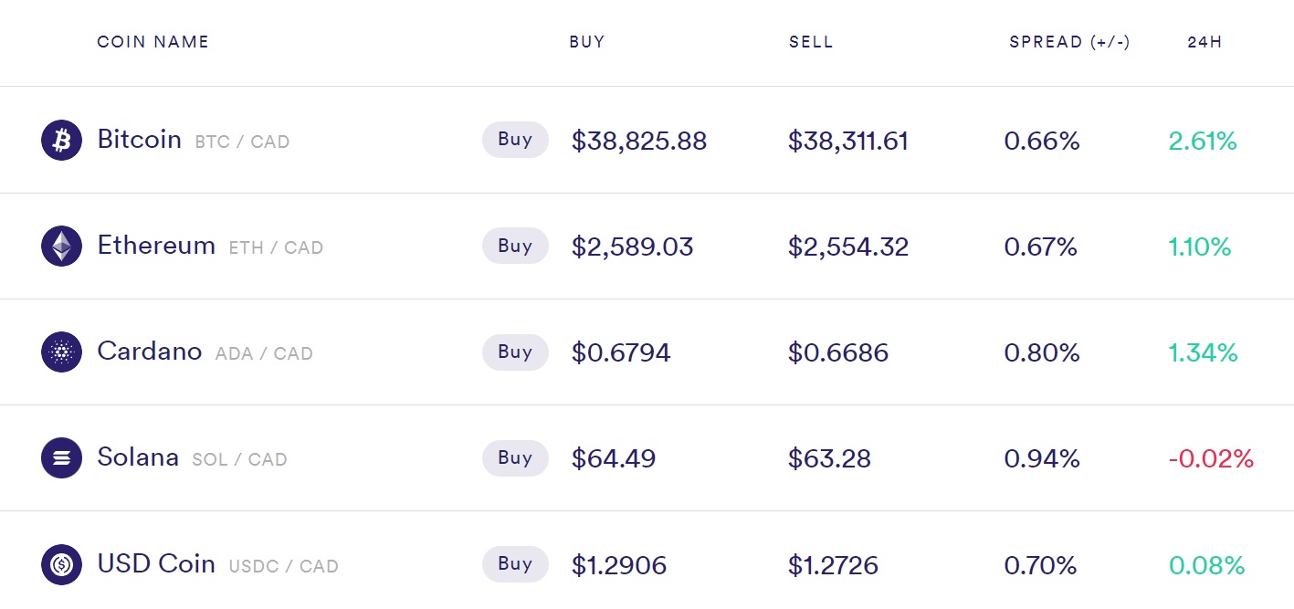Sort by the 24H column header
The height and width of the screenshot is (609, 1294).
click(1205, 42)
